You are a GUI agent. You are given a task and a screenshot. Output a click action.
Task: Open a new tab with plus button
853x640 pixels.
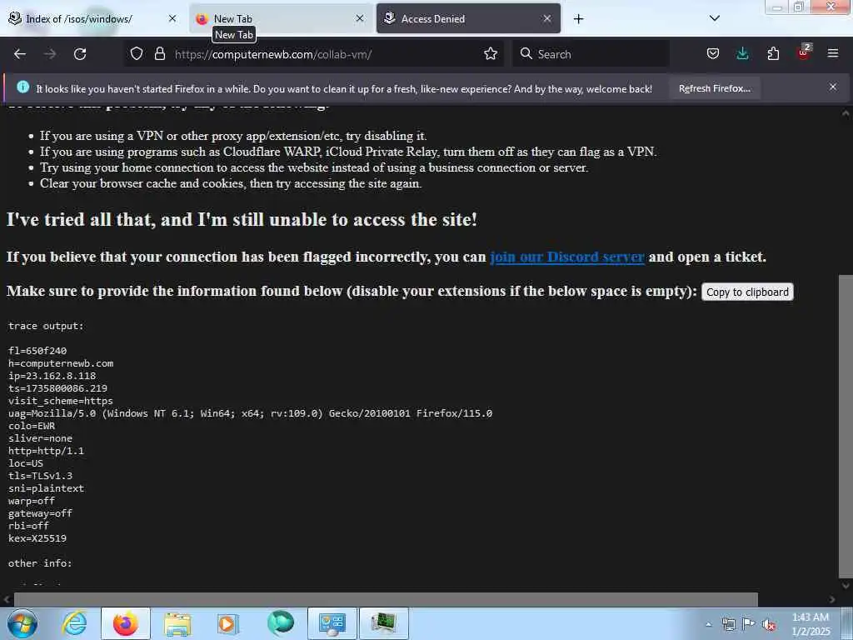coord(578,19)
